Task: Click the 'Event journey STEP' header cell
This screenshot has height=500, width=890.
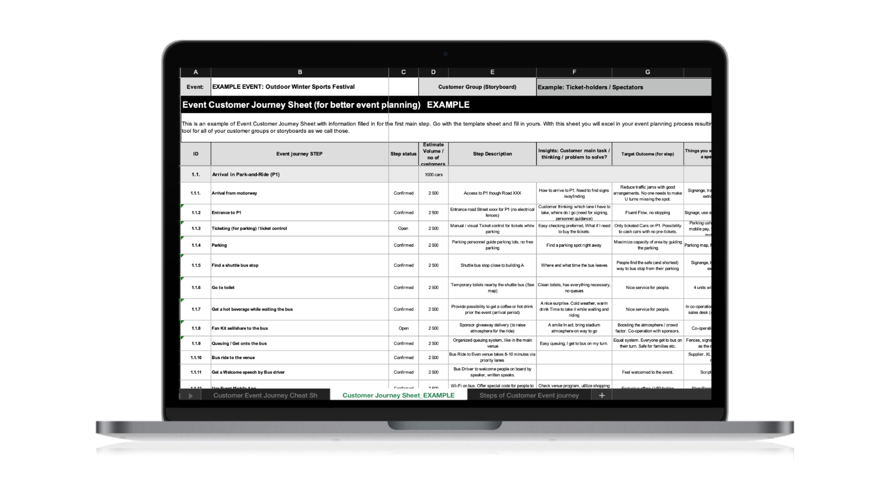Action: 299,154
